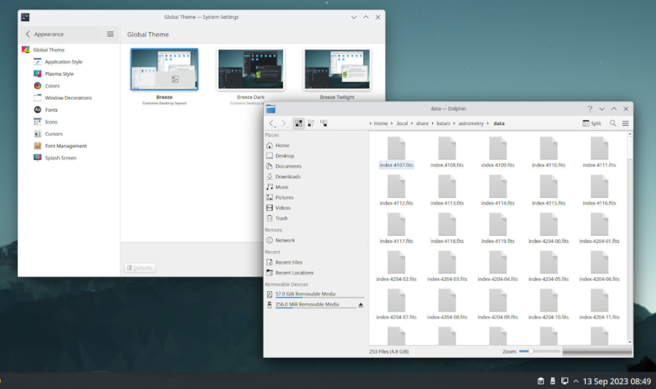Viewport: 656px width, 389px height.
Task: Expand the breadcrumb arrow before Home
Action: (x=371, y=123)
